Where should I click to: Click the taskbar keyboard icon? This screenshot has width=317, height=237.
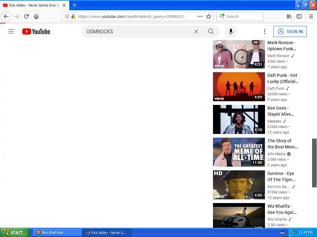[x=282, y=233]
